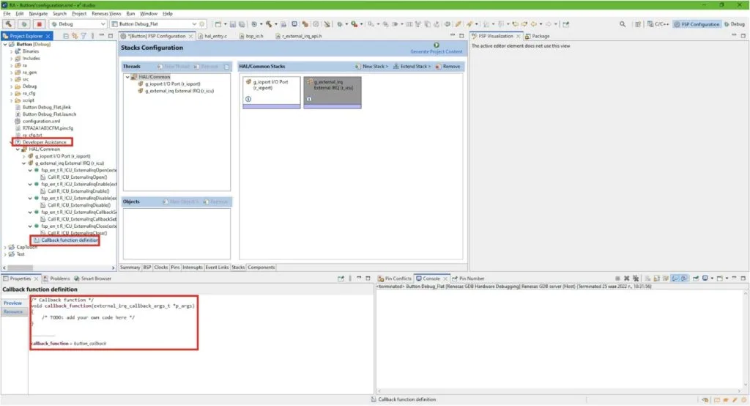Expand the ra_gen folder node
Image resolution: width=750 pixels, height=406 pixels.
click(12, 73)
